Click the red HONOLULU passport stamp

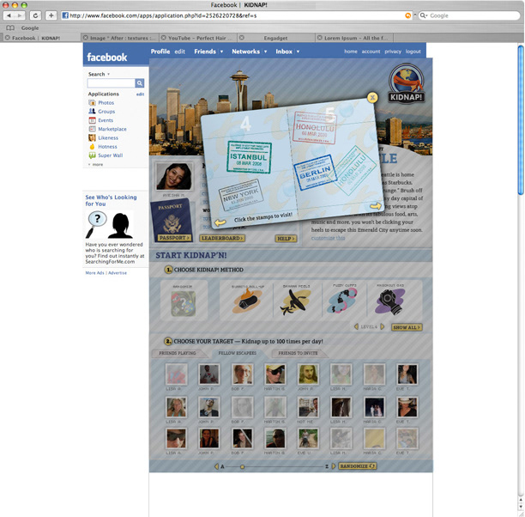click(x=314, y=128)
